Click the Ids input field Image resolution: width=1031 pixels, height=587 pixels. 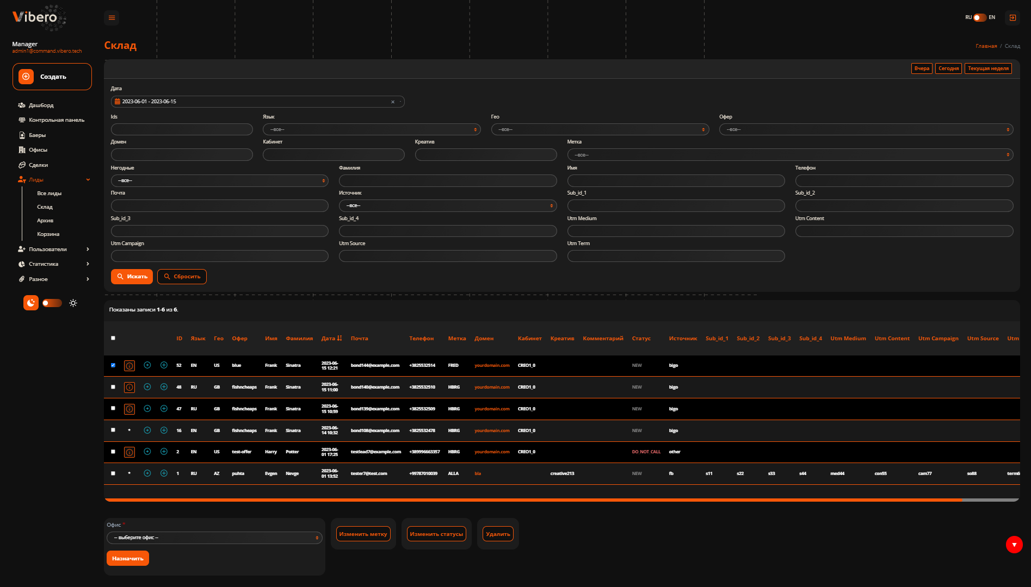182,129
